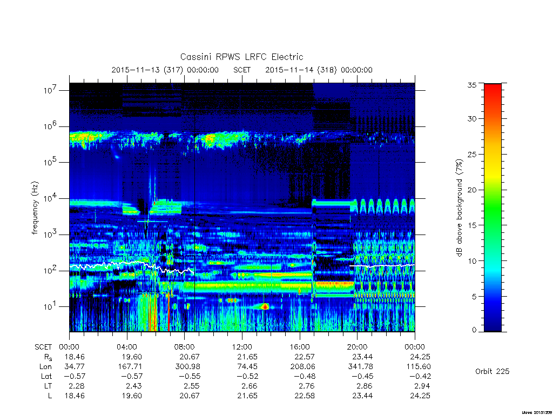Click the LT value '2.43'
Screen dimensions: 553x415
pyautogui.click(x=134, y=386)
